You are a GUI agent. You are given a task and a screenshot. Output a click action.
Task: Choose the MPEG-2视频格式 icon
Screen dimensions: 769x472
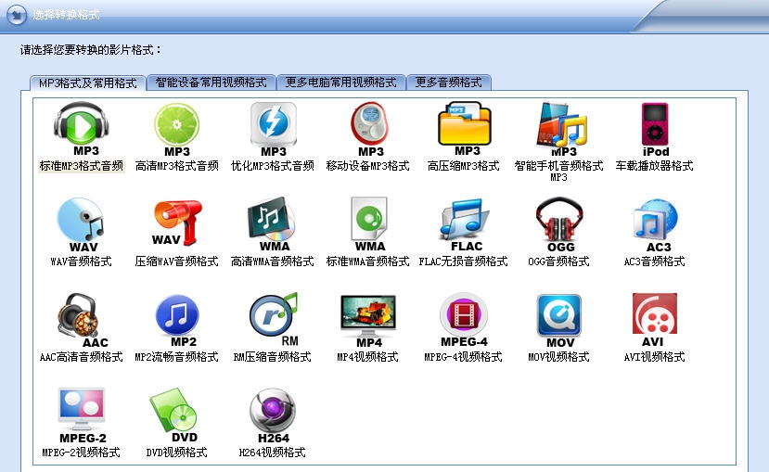(x=82, y=415)
